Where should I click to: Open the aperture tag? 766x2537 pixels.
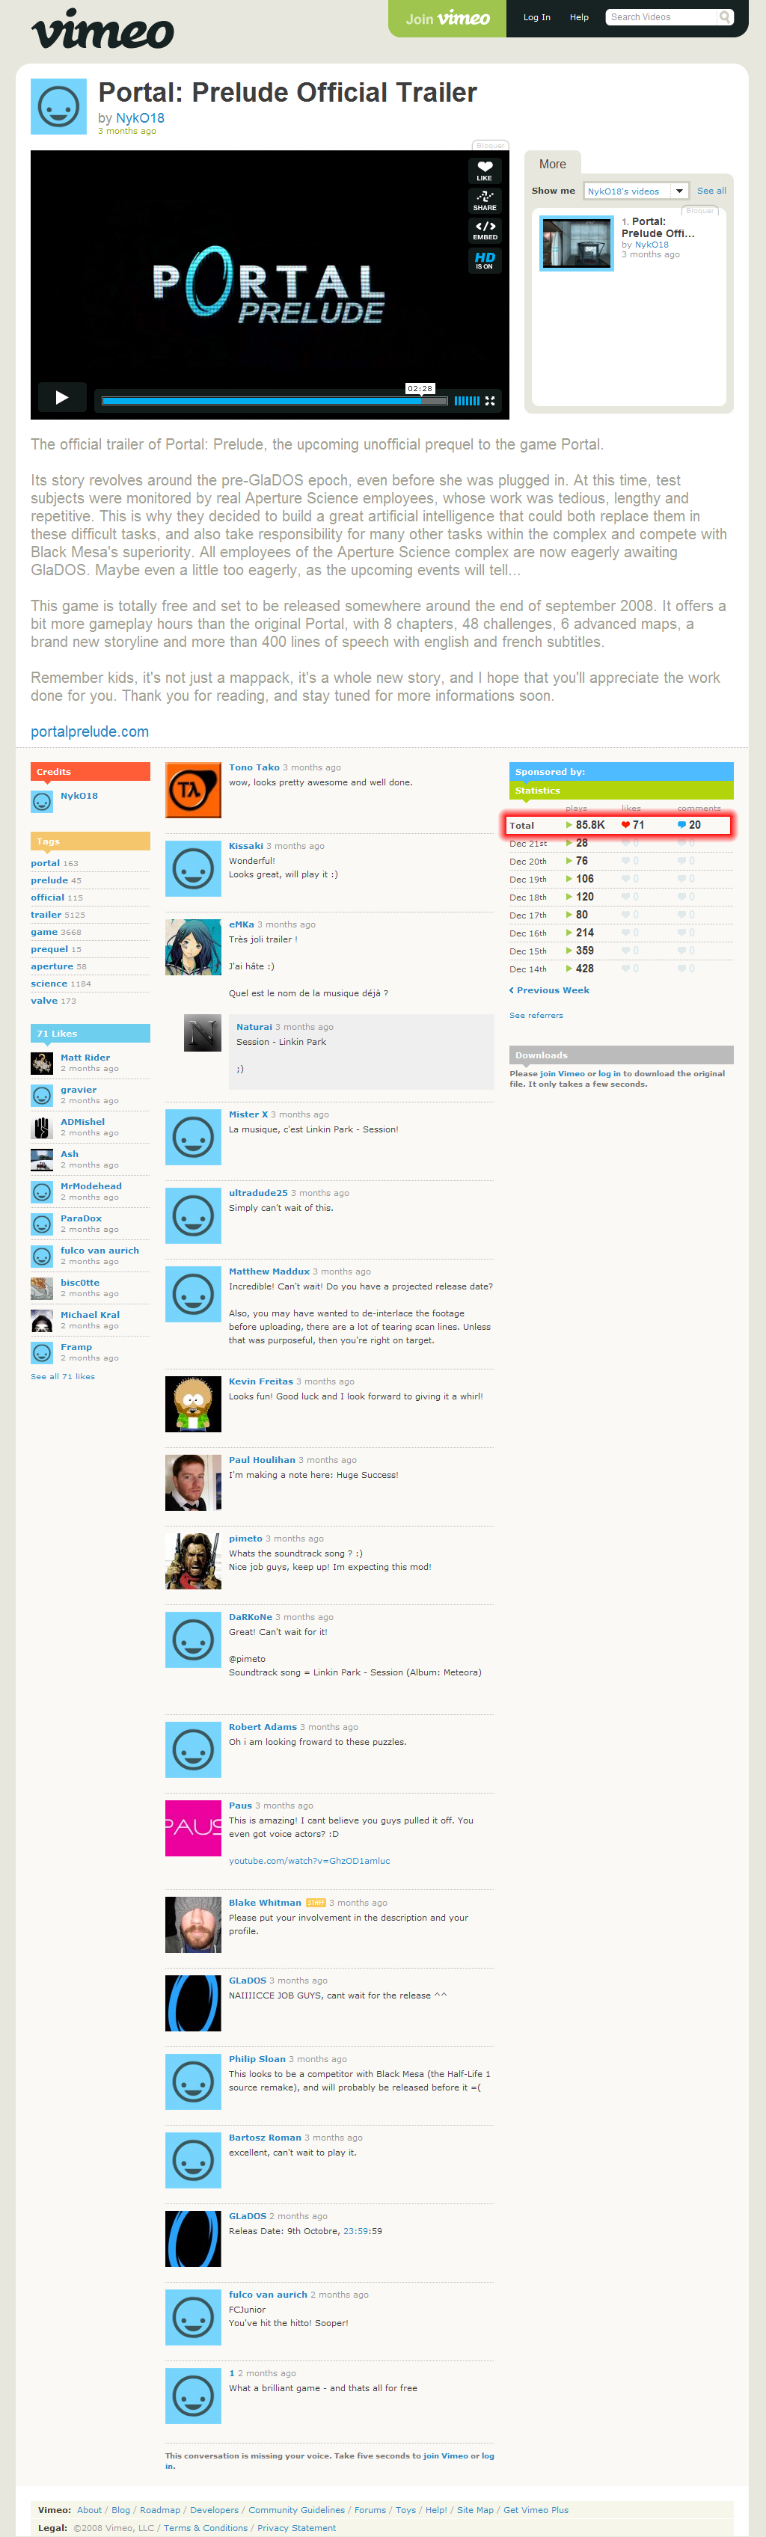tap(52, 966)
